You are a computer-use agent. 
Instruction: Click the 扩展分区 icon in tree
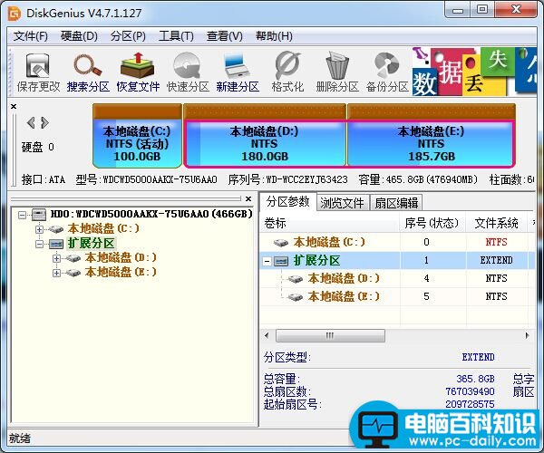[x=55, y=244]
